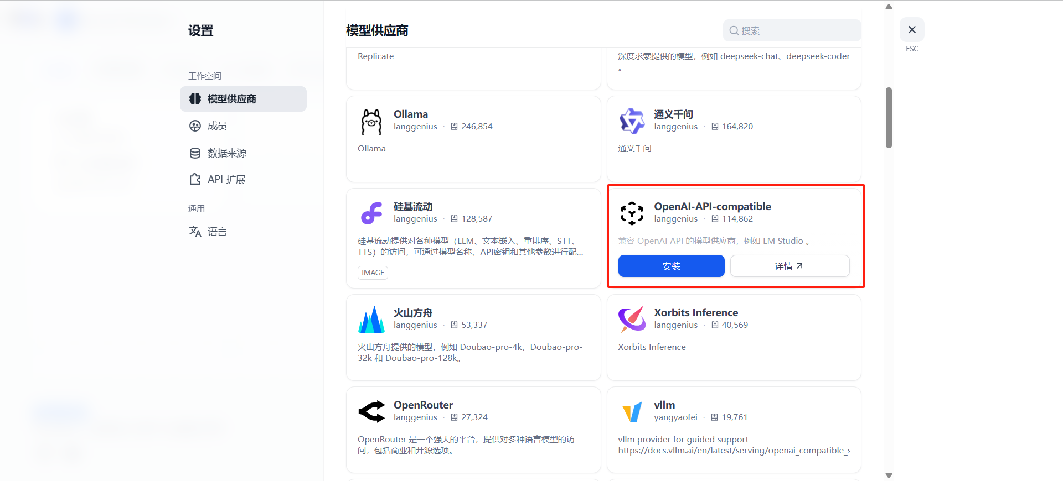Viewport: 1063px width, 481px height.
Task: Select the vllm card title
Action: click(664, 405)
